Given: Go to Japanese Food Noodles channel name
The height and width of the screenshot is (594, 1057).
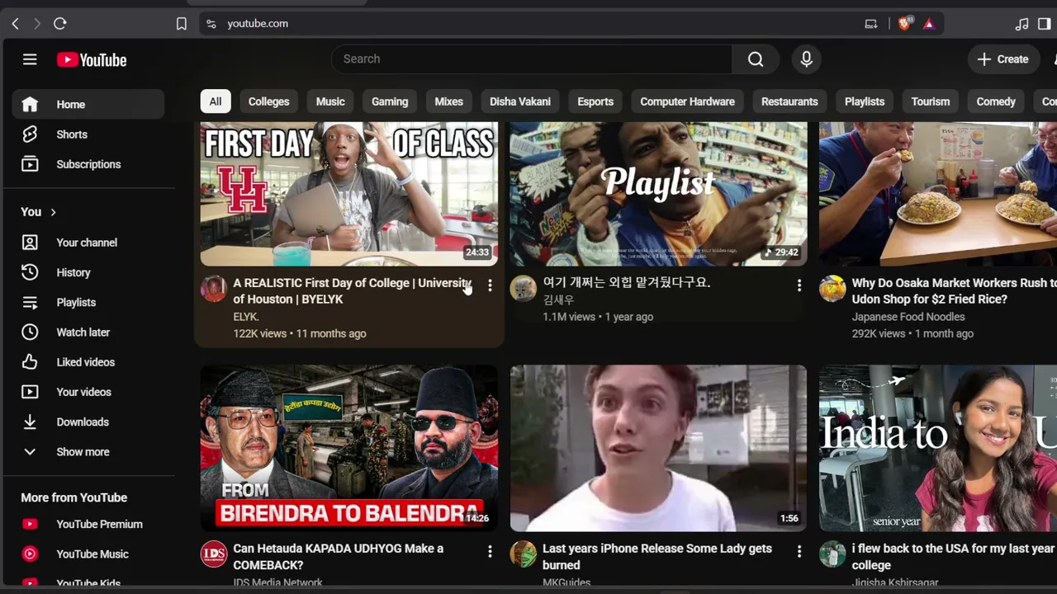Looking at the screenshot, I should [908, 317].
